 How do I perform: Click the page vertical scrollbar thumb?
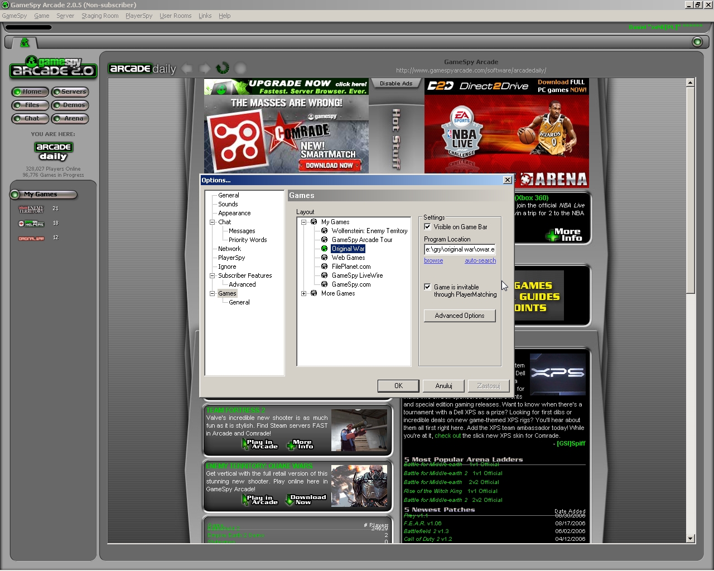pyautogui.click(x=690, y=190)
